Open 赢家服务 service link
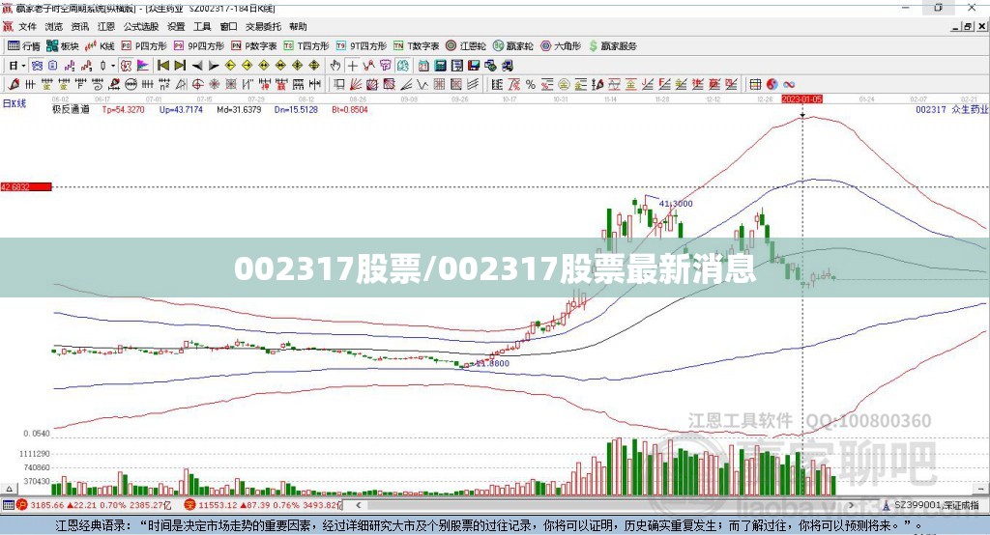The image size is (990, 535). (612, 46)
